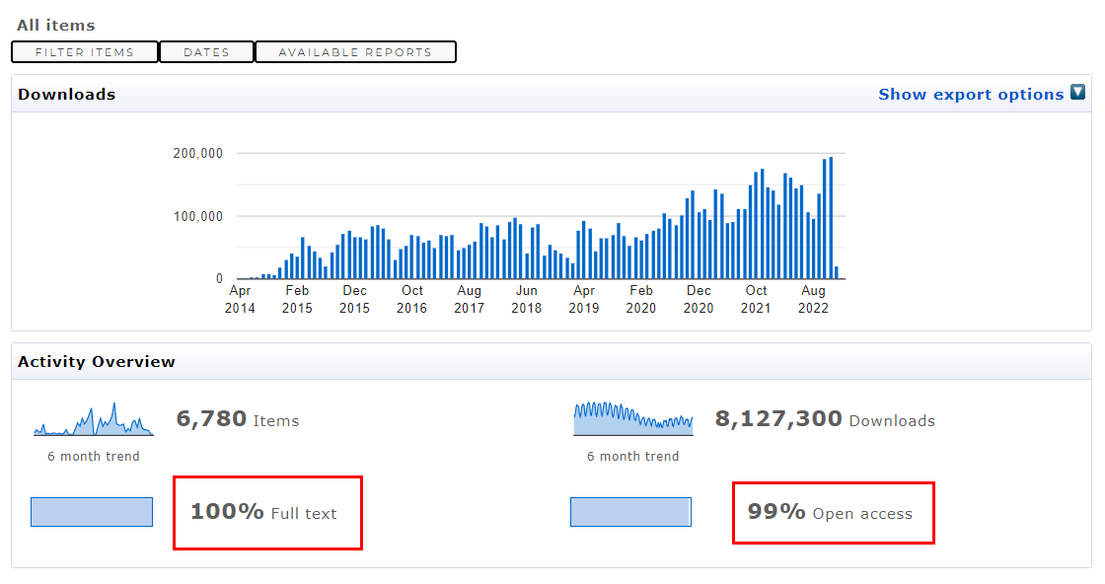Click the Filter Items button
This screenshot has width=1105, height=584.
[x=85, y=52]
